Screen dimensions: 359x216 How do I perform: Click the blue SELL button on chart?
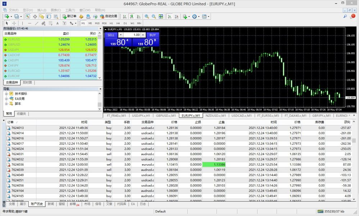[x=111, y=35]
